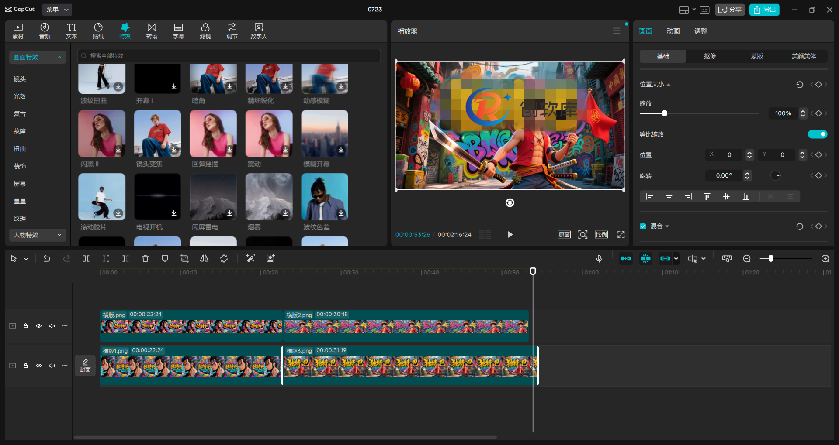Click the 封面 cover button

pyautogui.click(x=85, y=366)
